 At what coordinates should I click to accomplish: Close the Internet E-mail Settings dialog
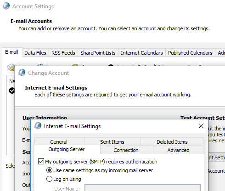pos(201,126)
